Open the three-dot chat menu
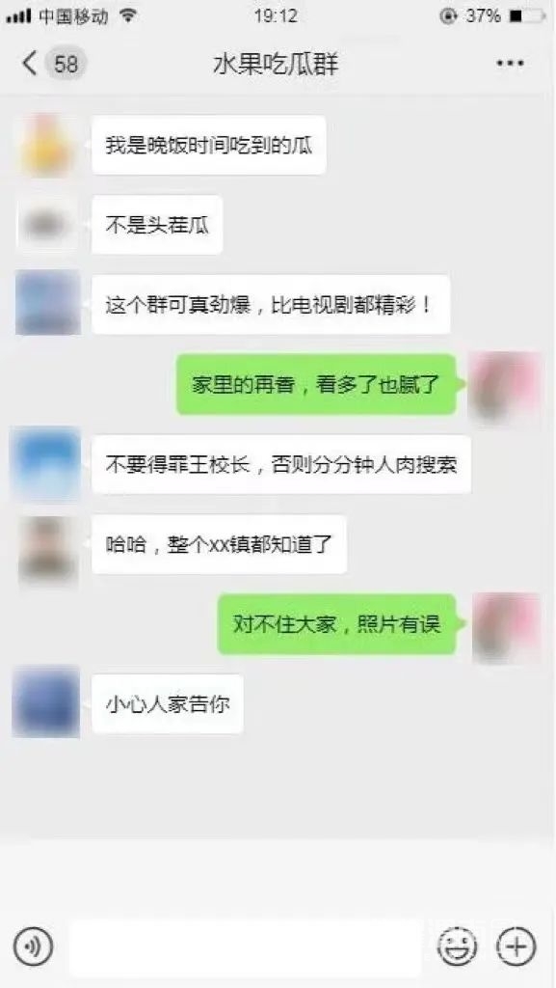 510,63
